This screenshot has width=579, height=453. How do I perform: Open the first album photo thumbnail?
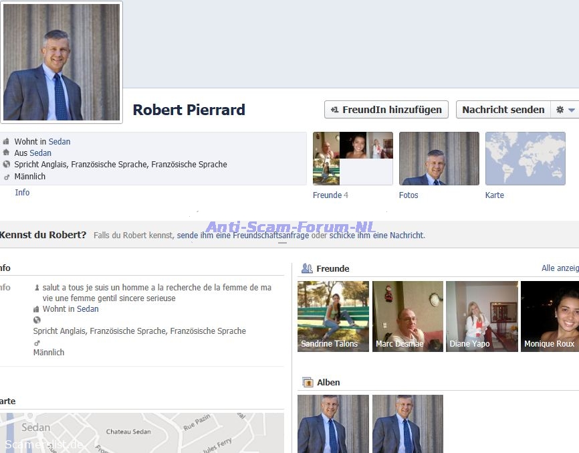coord(333,424)
